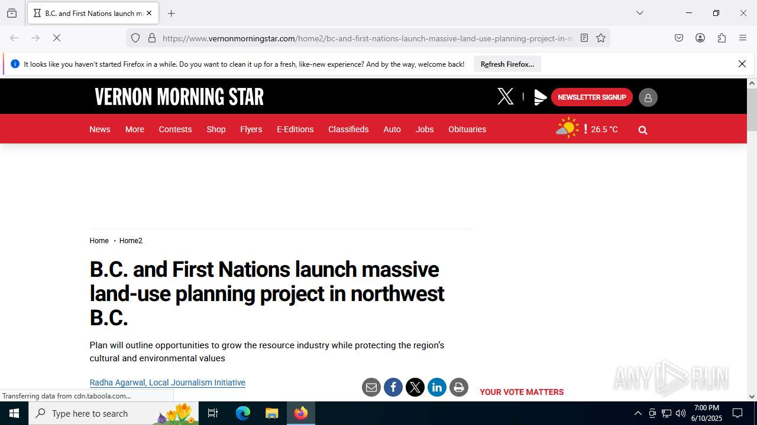Go forward one page in Firefox
The height and width of the screenshot is (425, 757).
[35, 38]
